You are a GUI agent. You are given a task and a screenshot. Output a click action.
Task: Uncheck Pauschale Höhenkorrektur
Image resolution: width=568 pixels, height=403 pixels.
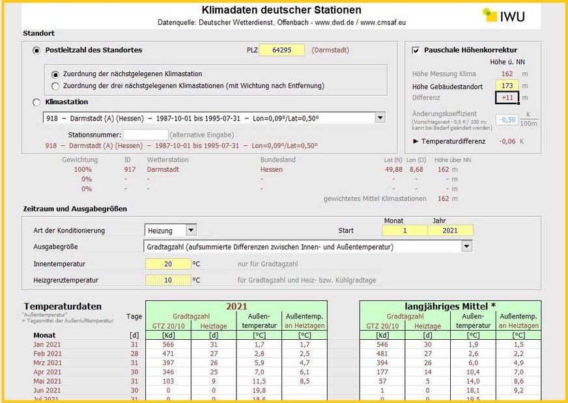tap(415, 49)
